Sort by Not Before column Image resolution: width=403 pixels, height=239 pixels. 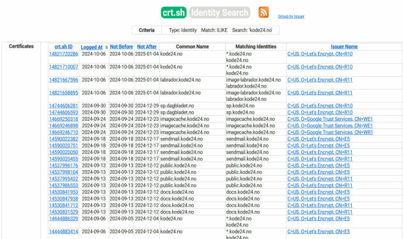pos(122,47)
